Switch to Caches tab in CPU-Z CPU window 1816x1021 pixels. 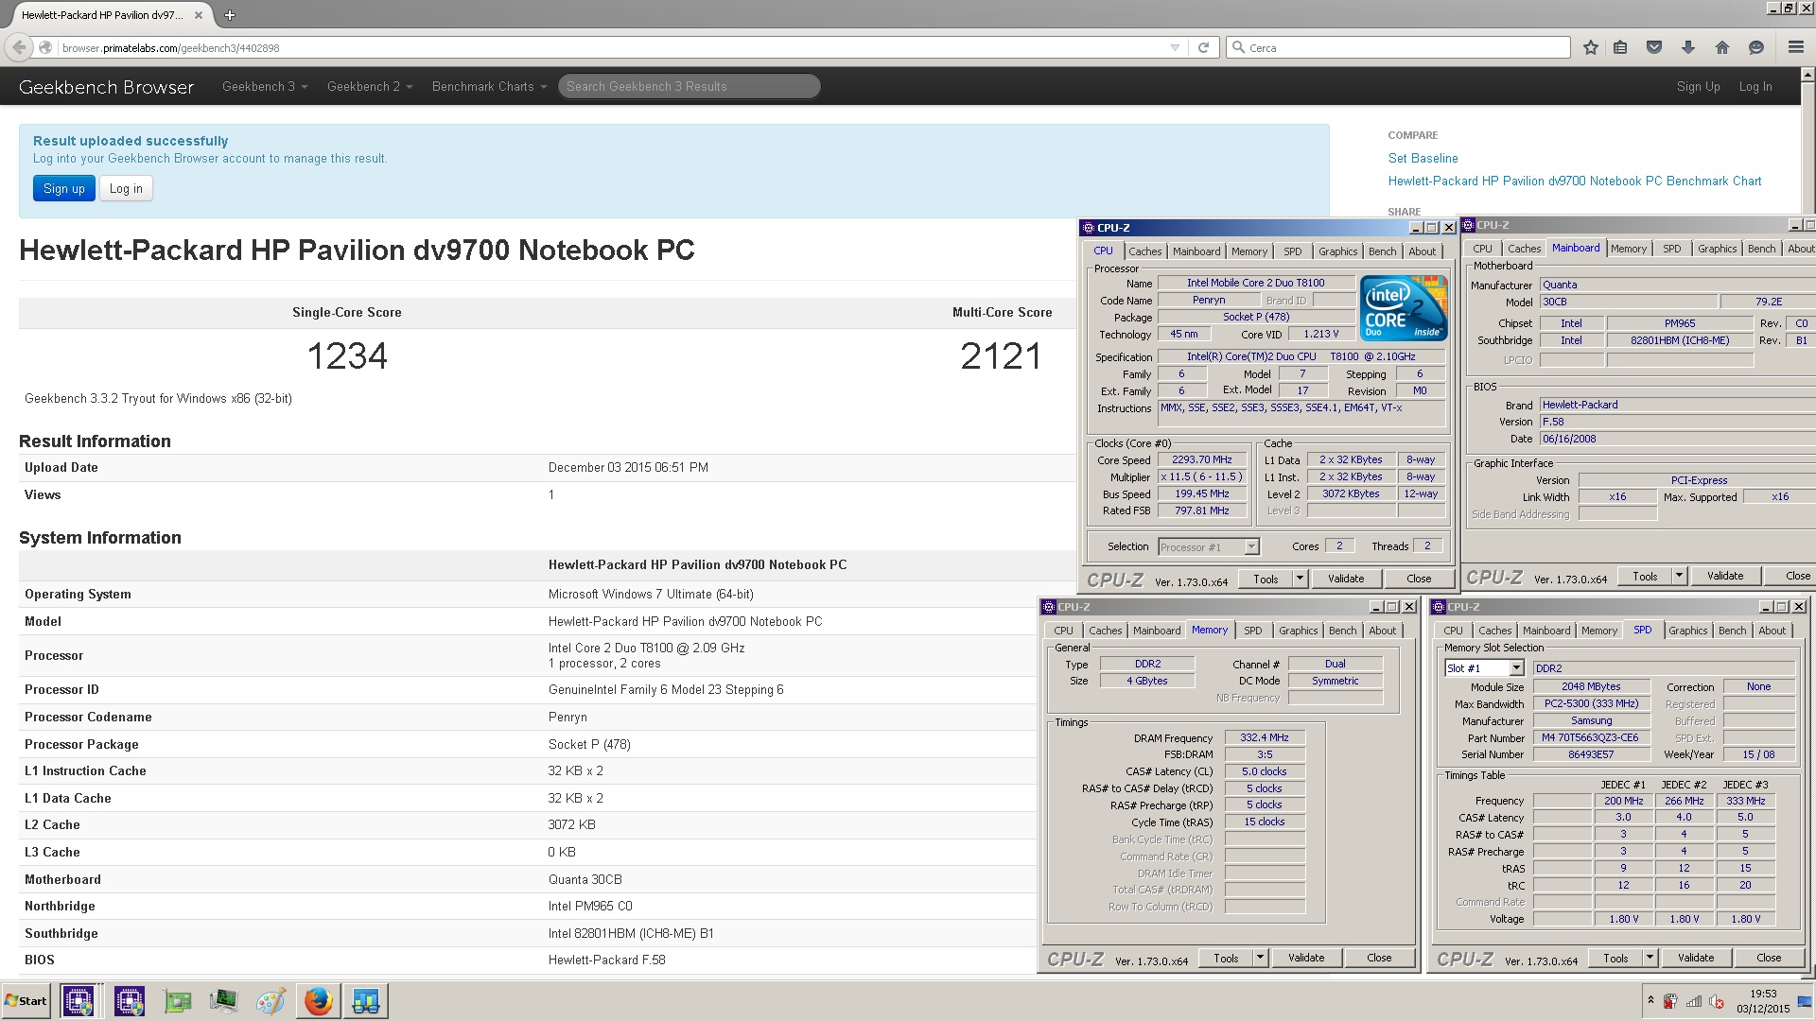pyautogui.click(x=1144, y=251)
